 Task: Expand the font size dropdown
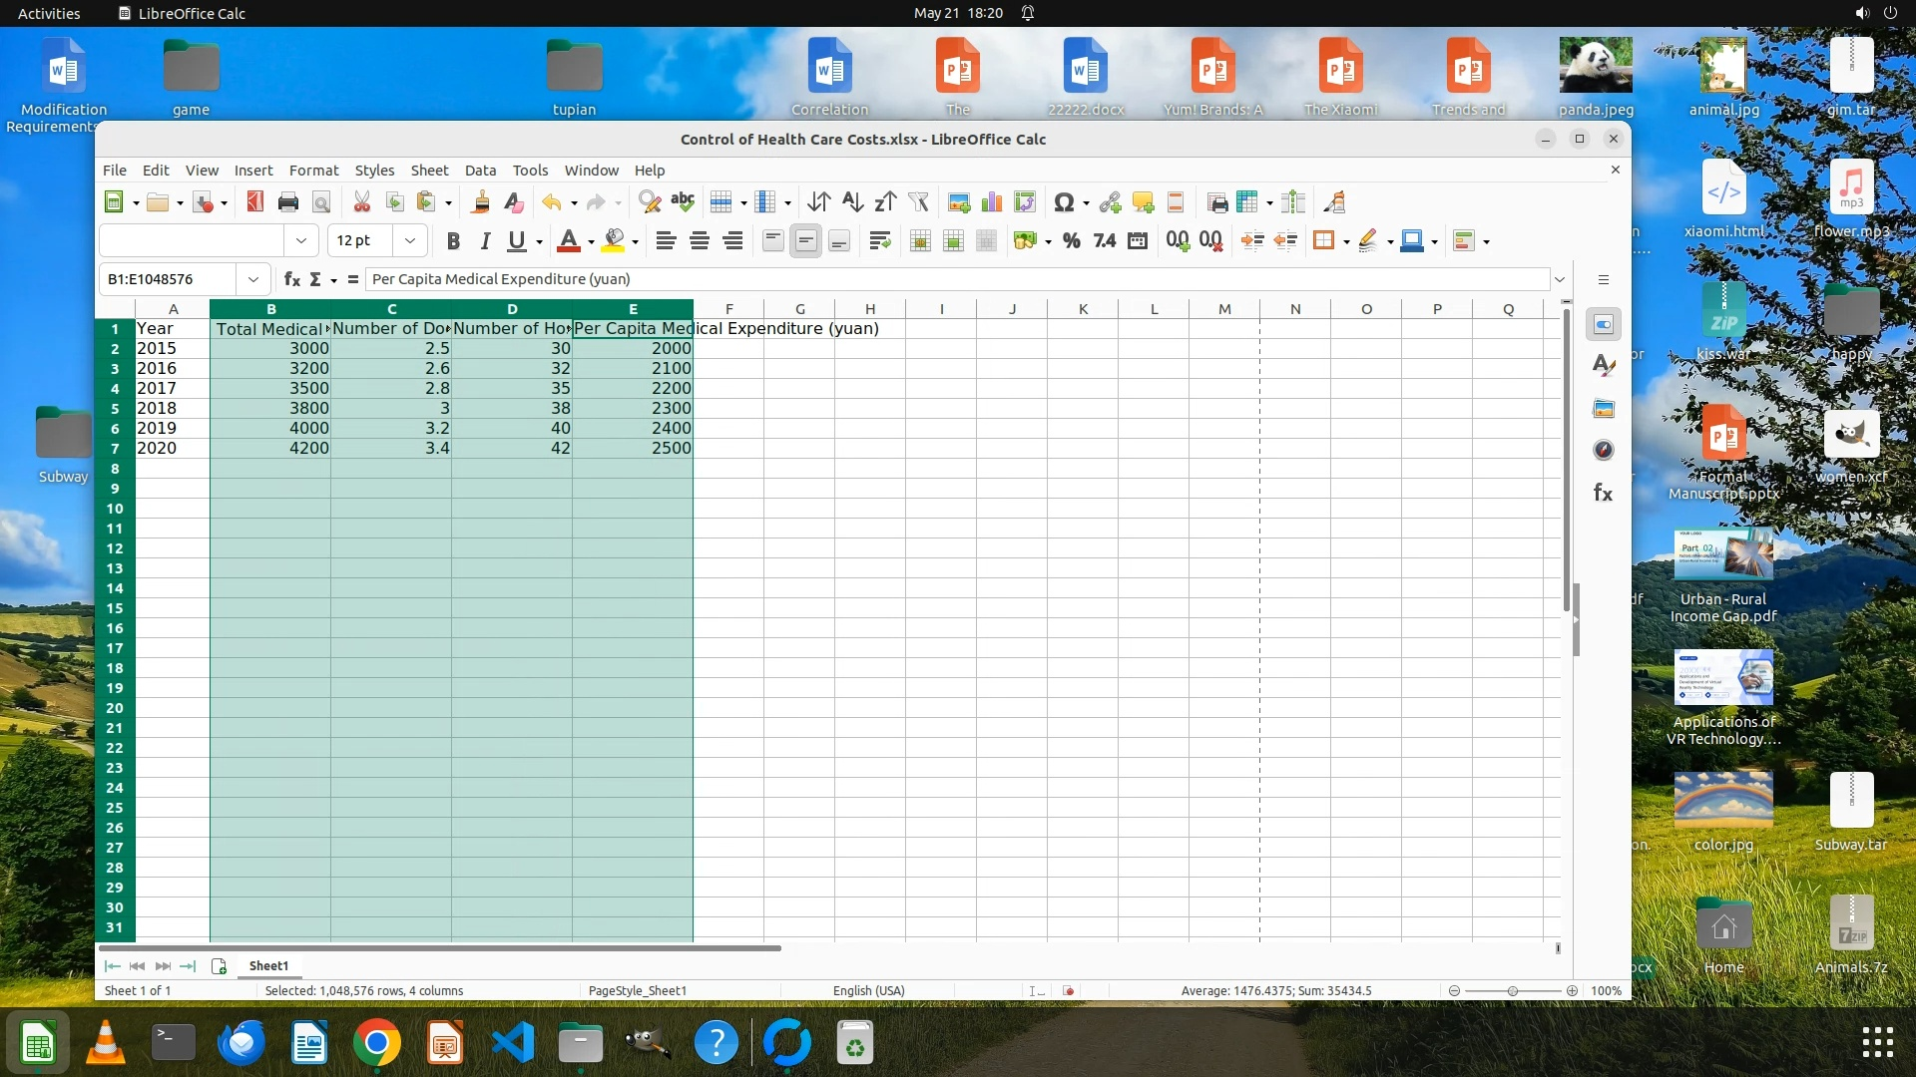[x=409, y=241]
